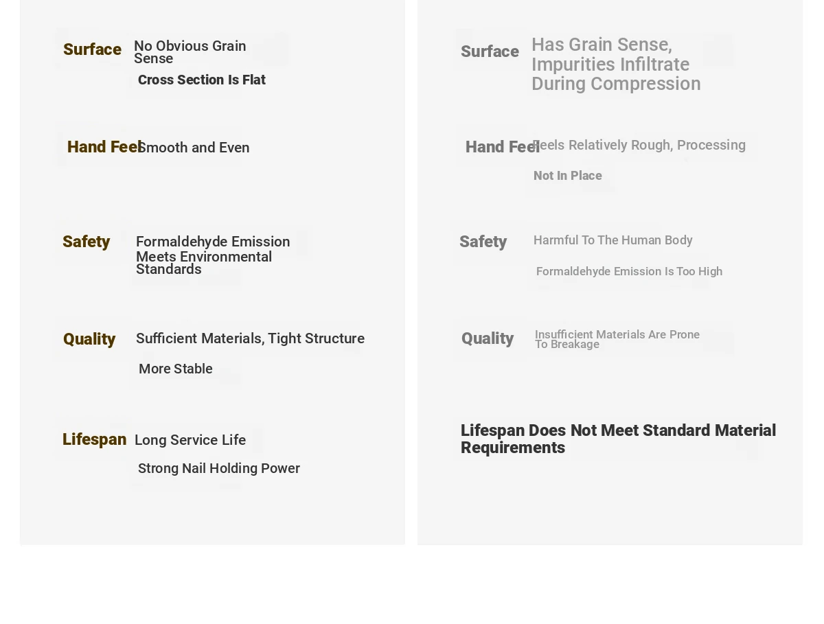
Task: Select the 'Long Service Life' text
Action: pos(190,440)
